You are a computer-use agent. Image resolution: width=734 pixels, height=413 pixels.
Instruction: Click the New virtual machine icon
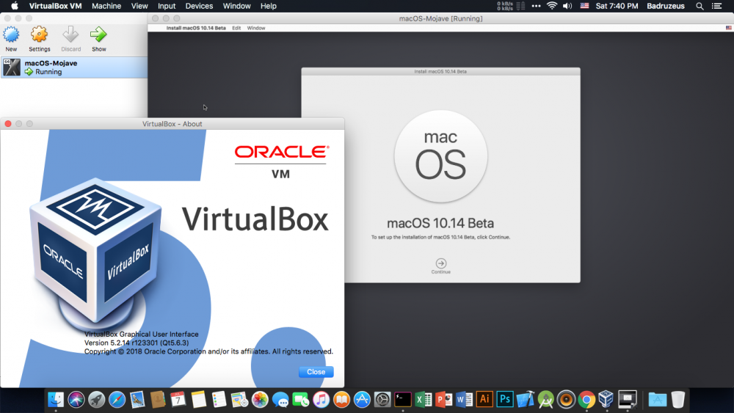click(11, 34)
